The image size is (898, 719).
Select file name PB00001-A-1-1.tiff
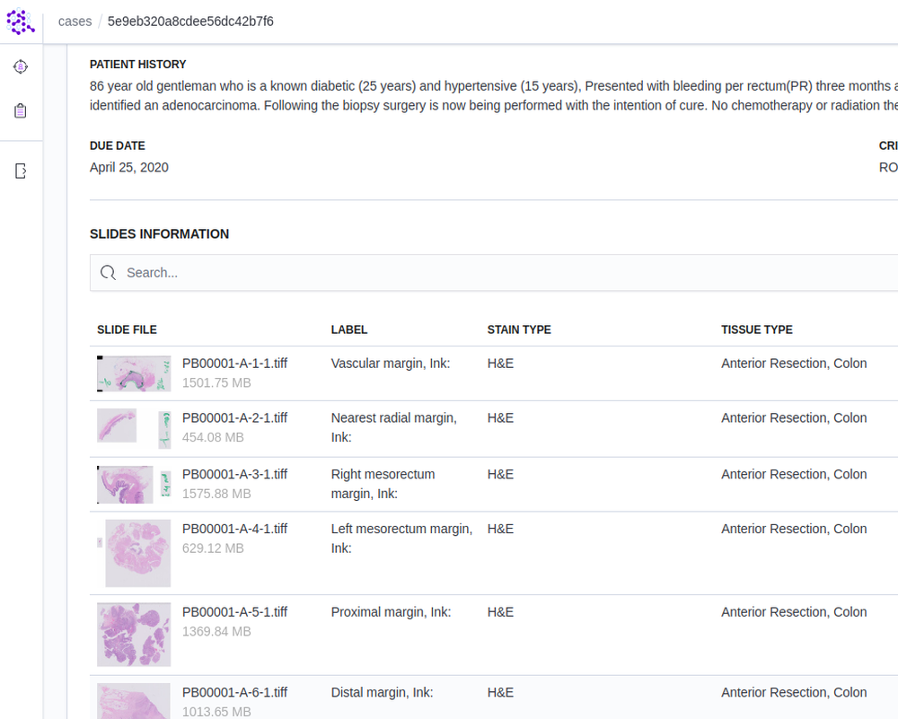click(x=234, y=364)
